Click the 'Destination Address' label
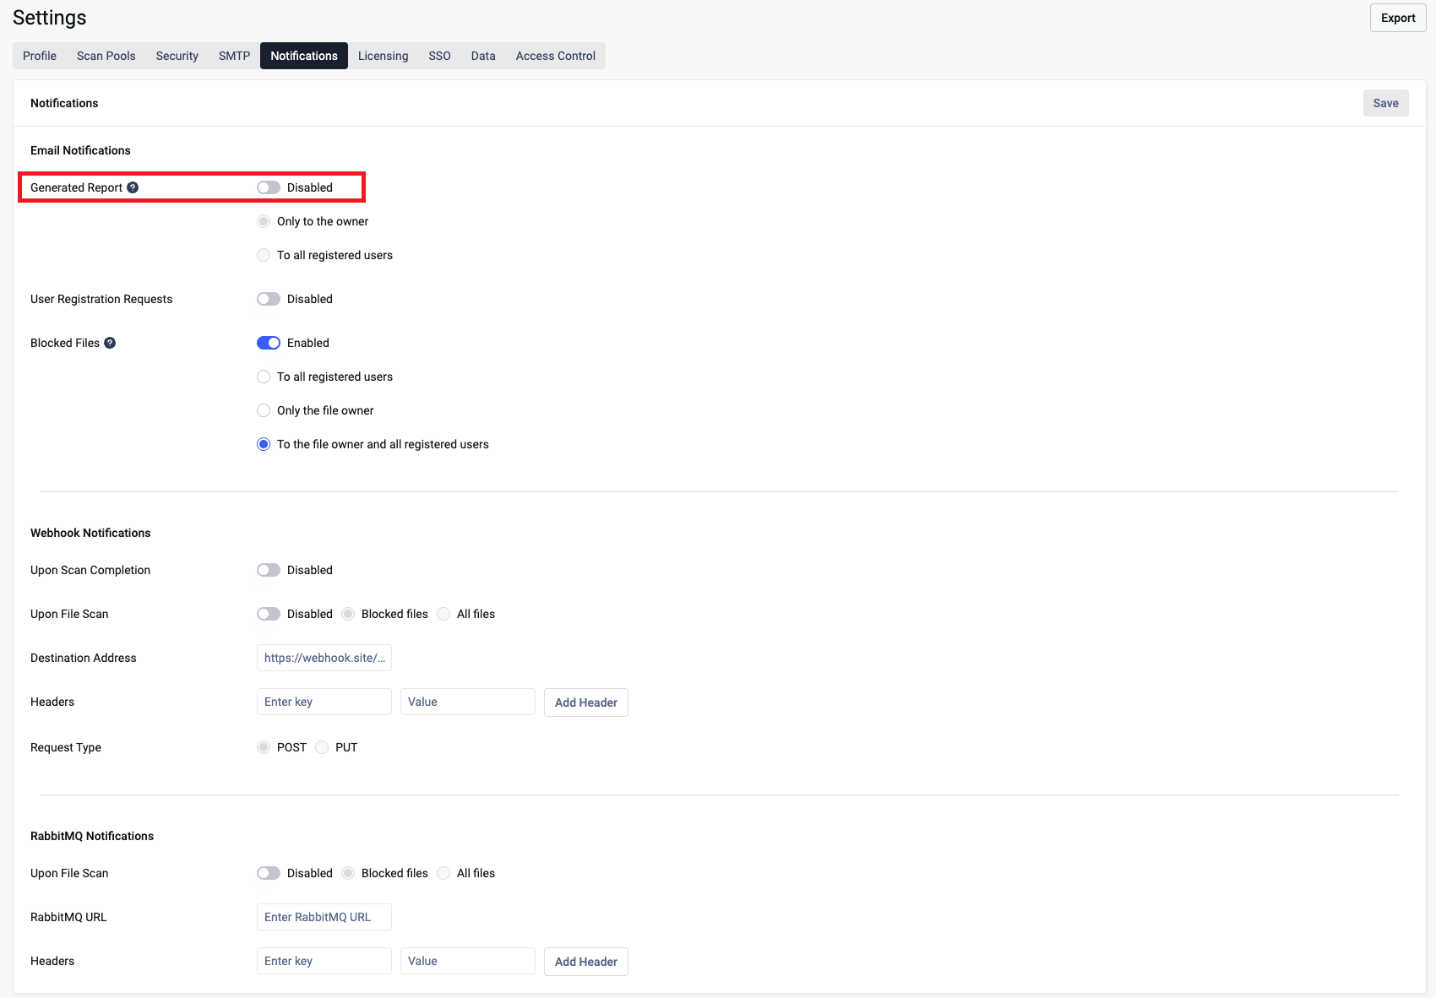This screenshot has width=1436, height=998. (84, 658)
